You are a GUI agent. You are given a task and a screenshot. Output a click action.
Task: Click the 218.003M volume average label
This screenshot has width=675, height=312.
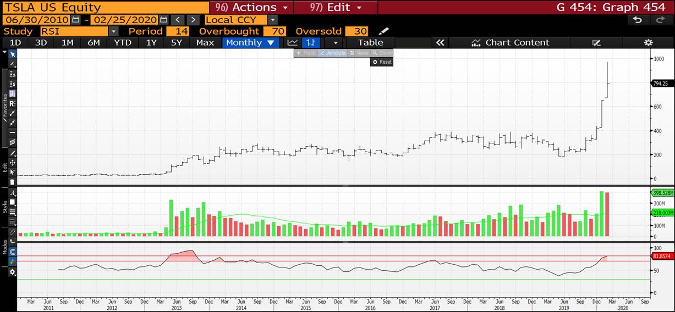pos(662,212)
